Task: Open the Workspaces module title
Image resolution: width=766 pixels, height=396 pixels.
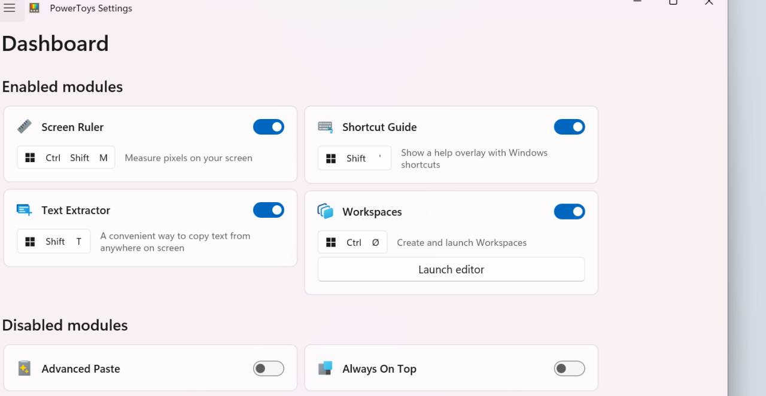Action: click(372, 212)
